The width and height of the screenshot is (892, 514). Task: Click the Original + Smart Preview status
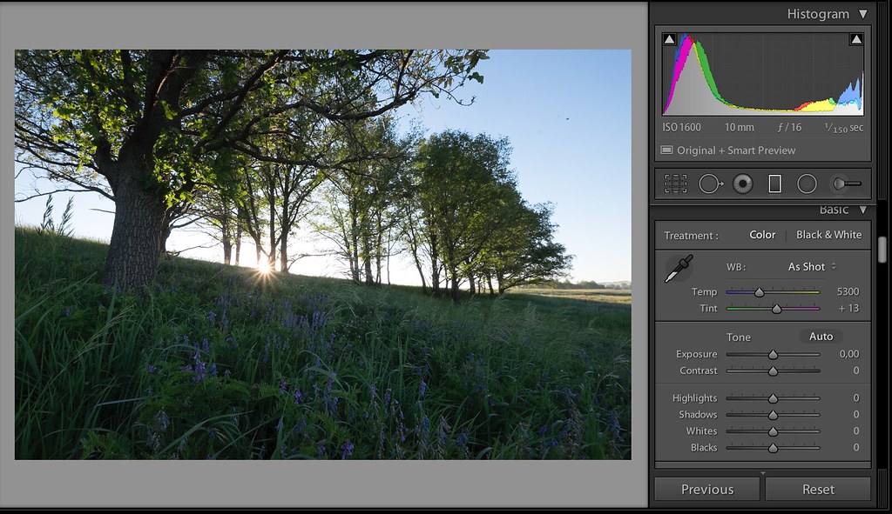[736, 150]
